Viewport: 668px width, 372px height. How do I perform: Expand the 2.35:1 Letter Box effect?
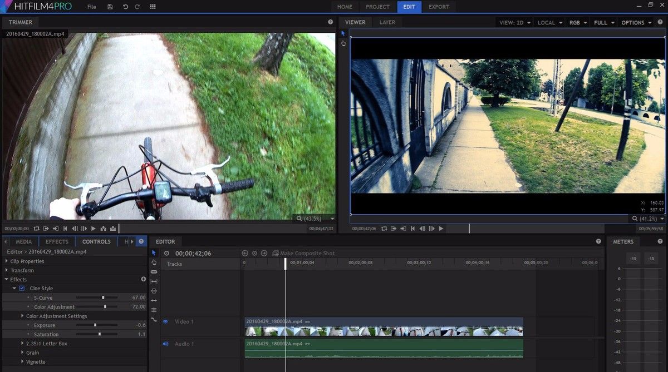[x=22, y=344]
